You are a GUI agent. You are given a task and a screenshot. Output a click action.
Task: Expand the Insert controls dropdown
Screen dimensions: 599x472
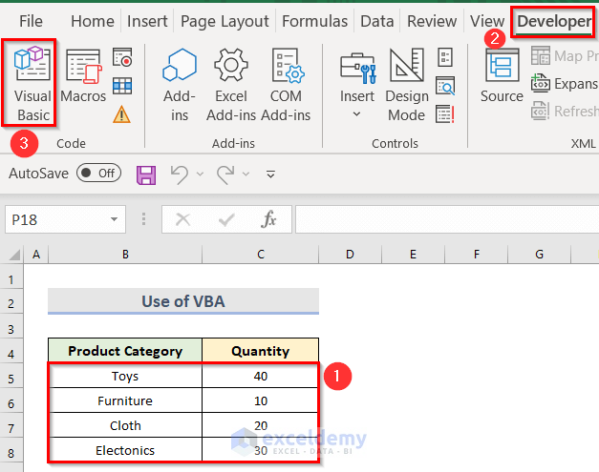357,114
